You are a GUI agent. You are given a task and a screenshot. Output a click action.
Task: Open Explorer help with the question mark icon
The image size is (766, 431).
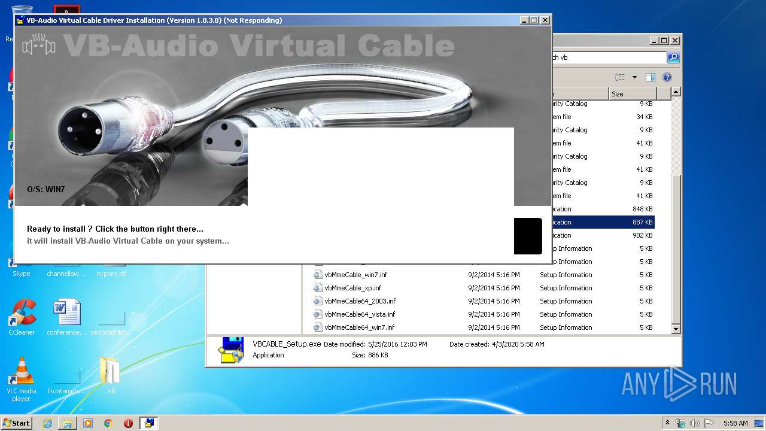(x=667, y=77)
